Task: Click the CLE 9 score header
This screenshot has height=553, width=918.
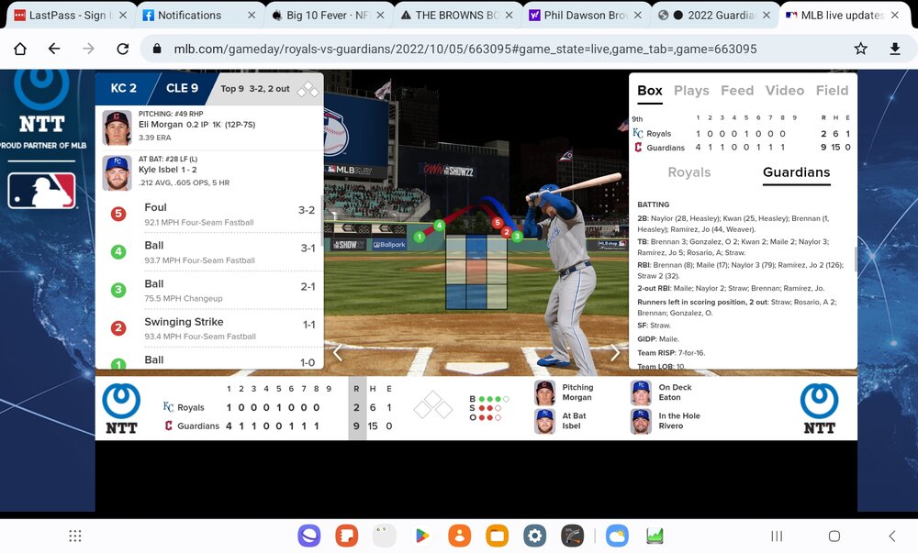Action: [182, 88]
